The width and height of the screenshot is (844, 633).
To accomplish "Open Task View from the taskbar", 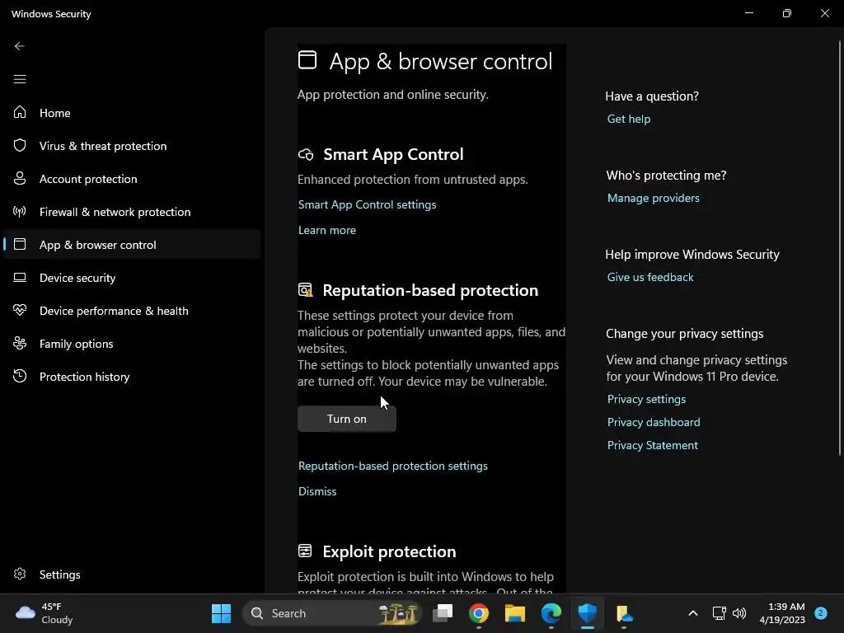I will click(443, 613).
